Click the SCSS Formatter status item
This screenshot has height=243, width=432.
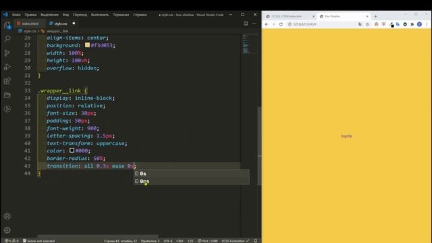(235, 241)
